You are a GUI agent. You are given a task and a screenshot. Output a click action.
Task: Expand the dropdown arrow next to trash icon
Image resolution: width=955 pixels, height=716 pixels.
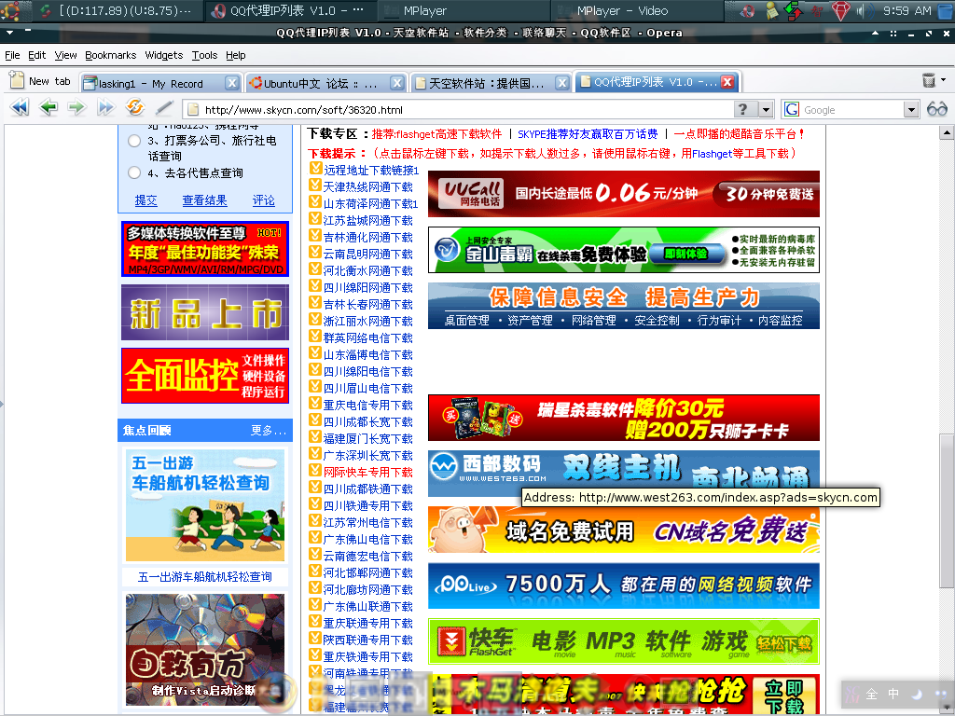point(944,80)
